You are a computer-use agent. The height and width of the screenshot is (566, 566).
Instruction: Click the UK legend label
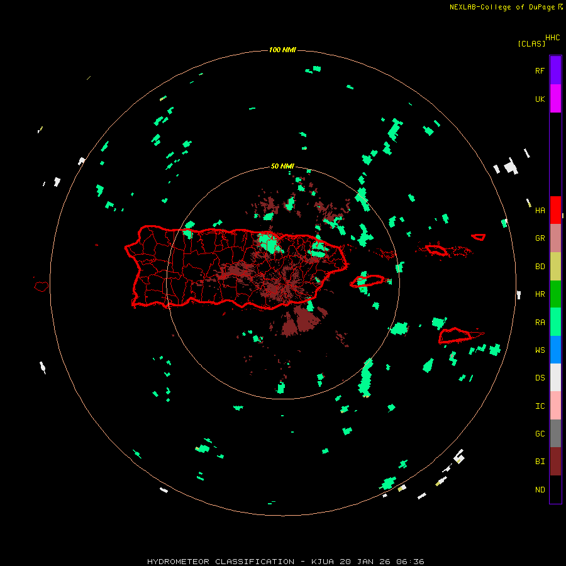(540, 99)
